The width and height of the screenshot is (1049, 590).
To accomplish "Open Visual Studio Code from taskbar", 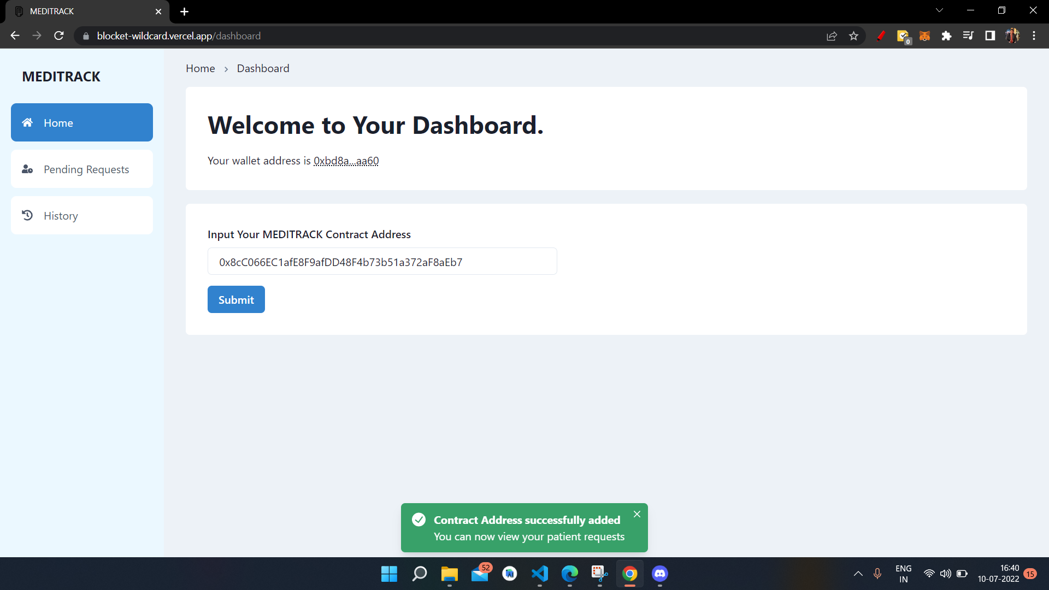I will click(539, 574).
